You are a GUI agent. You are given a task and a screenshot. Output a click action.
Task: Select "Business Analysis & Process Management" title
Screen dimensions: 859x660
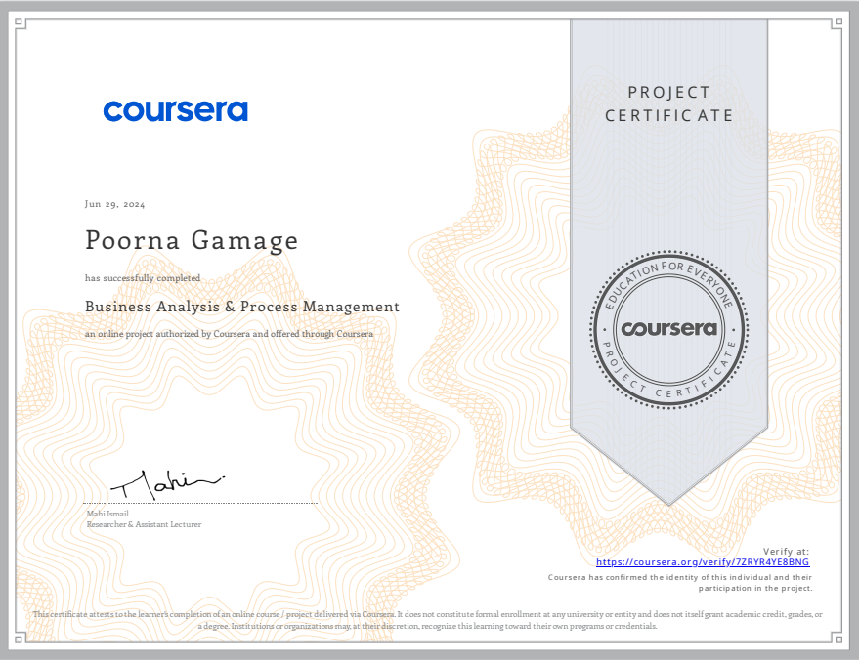pos(242,307)
